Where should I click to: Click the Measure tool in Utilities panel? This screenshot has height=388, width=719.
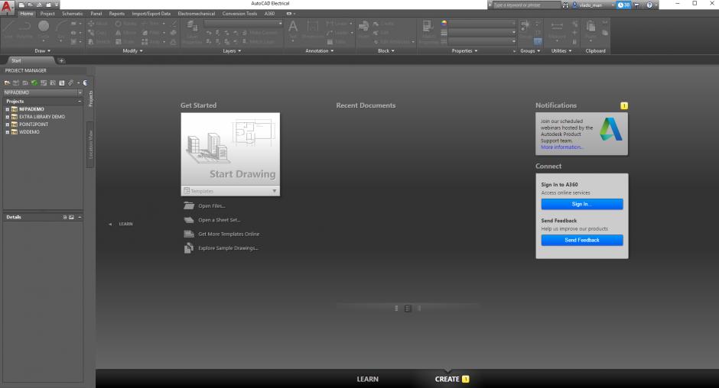pos(557,29)
